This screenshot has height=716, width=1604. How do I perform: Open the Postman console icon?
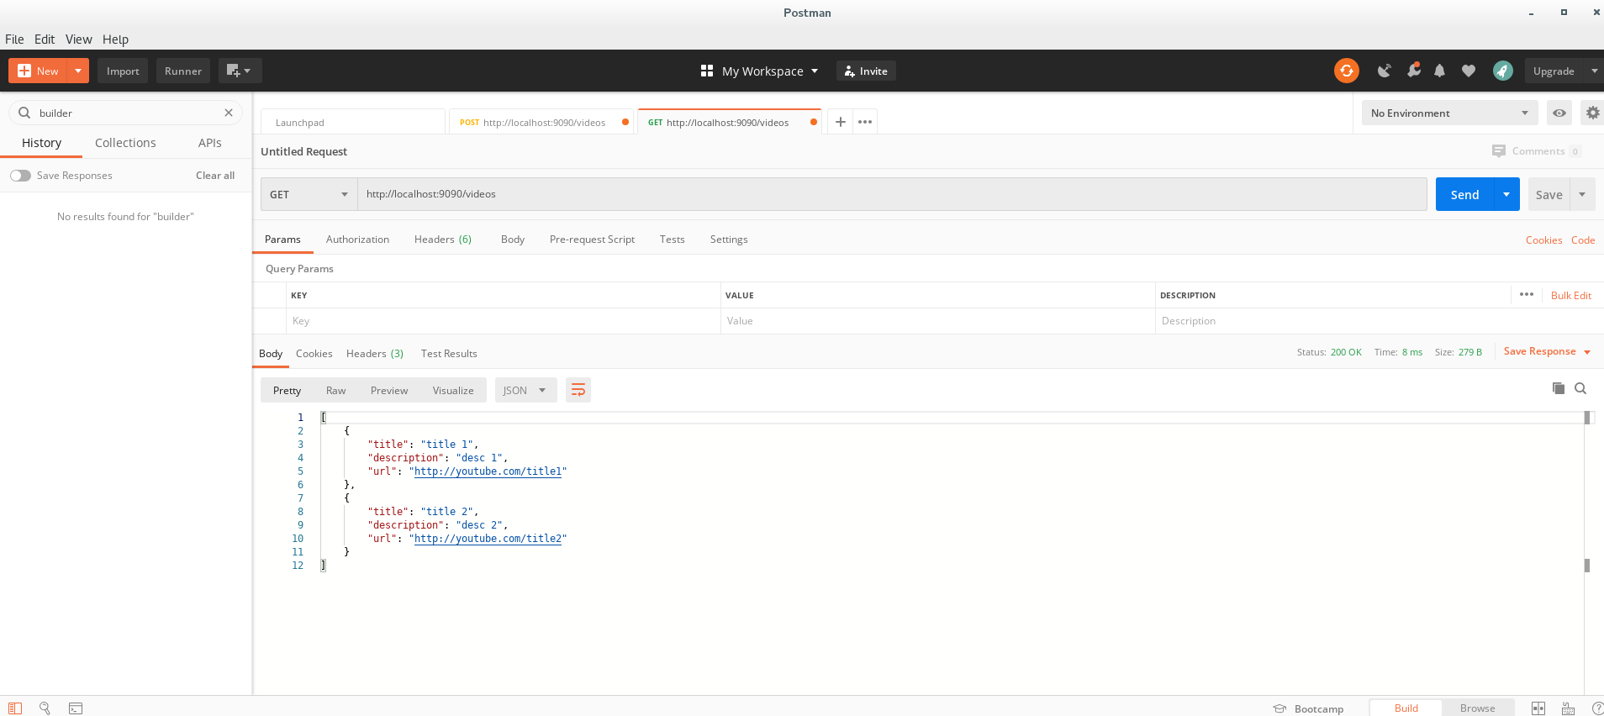(76, 708)
